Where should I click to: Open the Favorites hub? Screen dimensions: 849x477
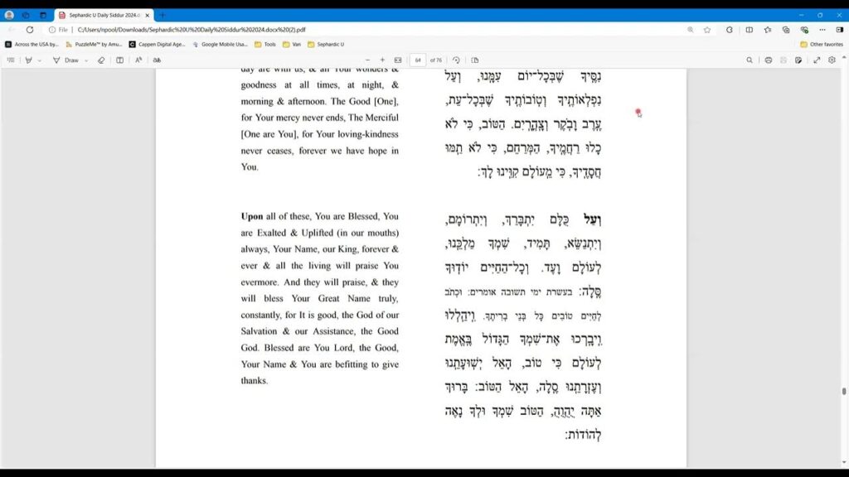(768, 30)
